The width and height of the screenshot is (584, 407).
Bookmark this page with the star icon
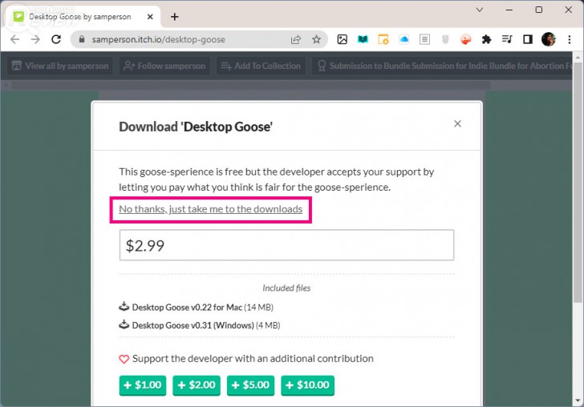pos(317,39)
